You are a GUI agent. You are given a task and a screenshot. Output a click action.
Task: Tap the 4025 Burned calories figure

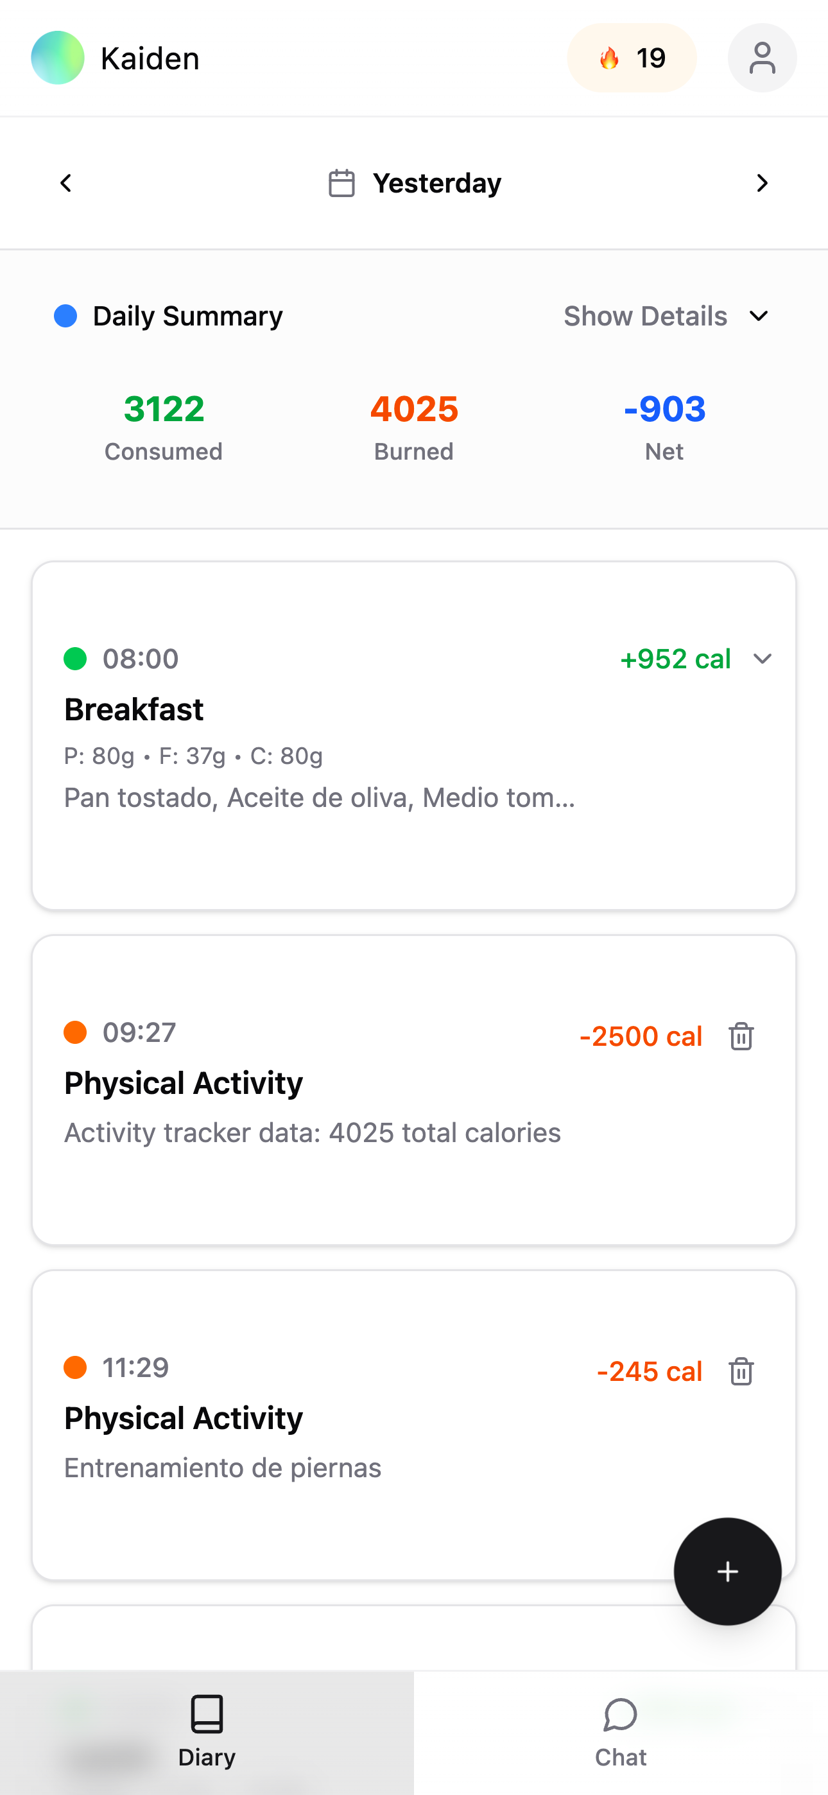414,409
